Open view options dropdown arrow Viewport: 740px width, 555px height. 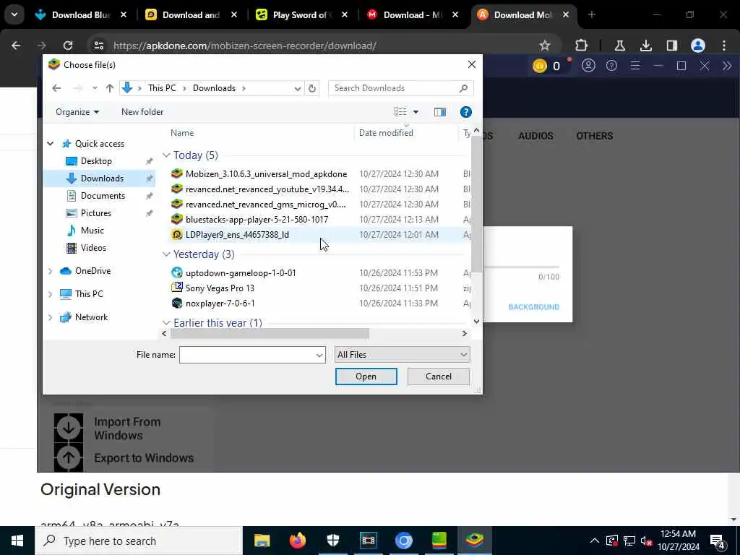(416, 112)
